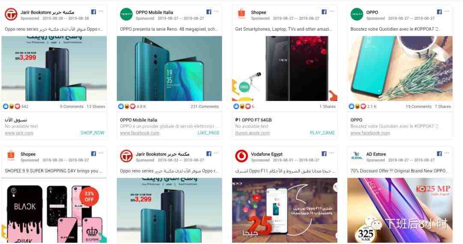Open Jarir Bookstore logo in first ad card
Viewport: 463px width, 244px height.
pyautogui.click(x=11, y=15)
